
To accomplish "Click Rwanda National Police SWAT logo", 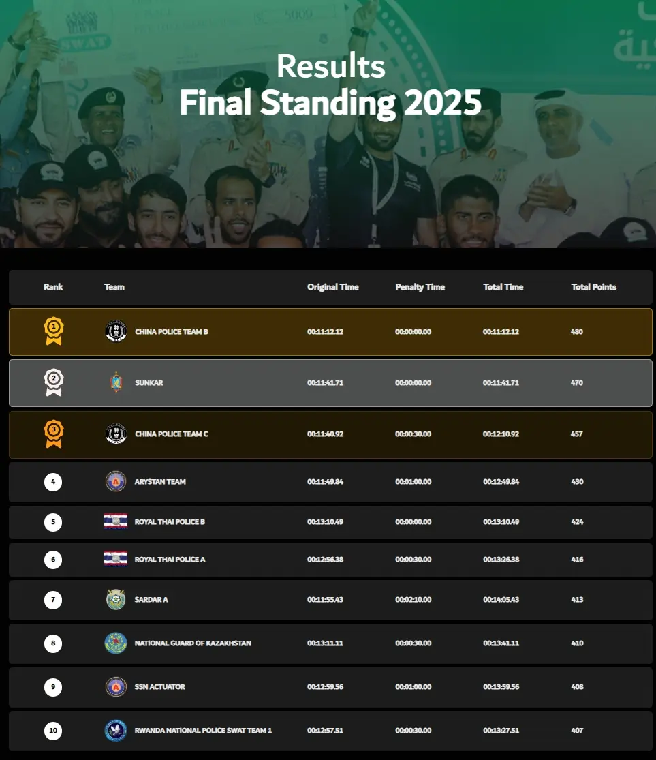I will [x=116, y=730].
